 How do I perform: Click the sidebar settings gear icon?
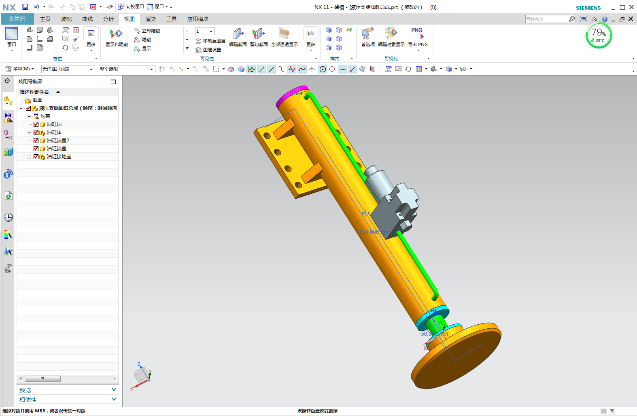pos(7,81)
